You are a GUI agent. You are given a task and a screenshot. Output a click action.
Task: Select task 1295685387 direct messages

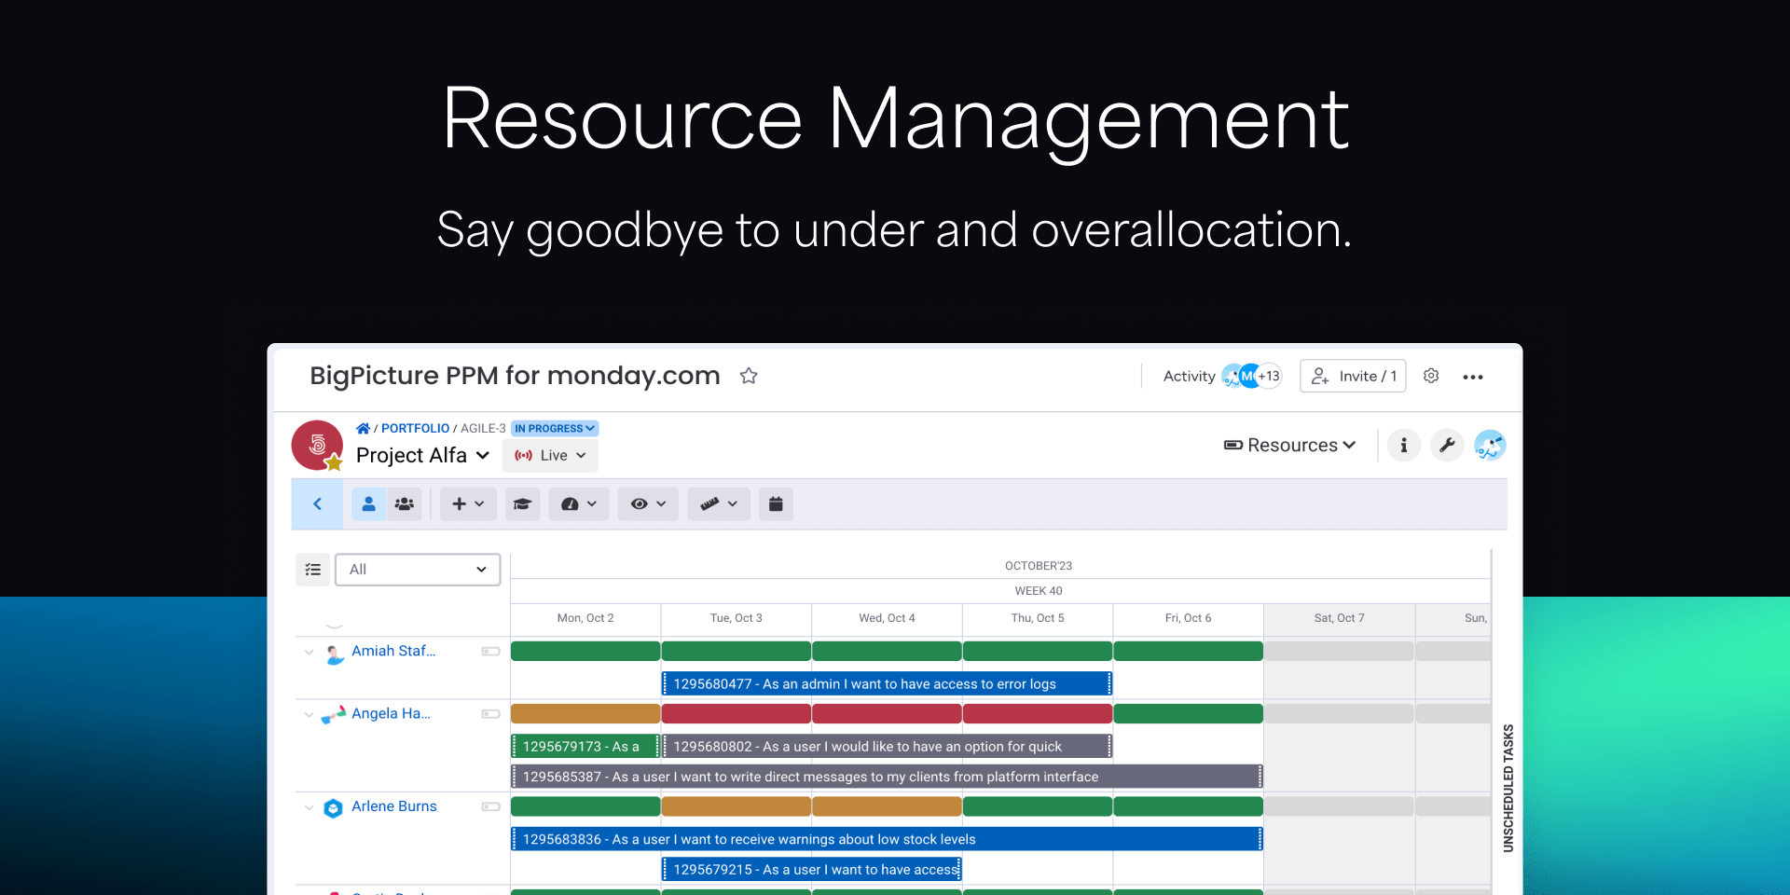point(887,777)
